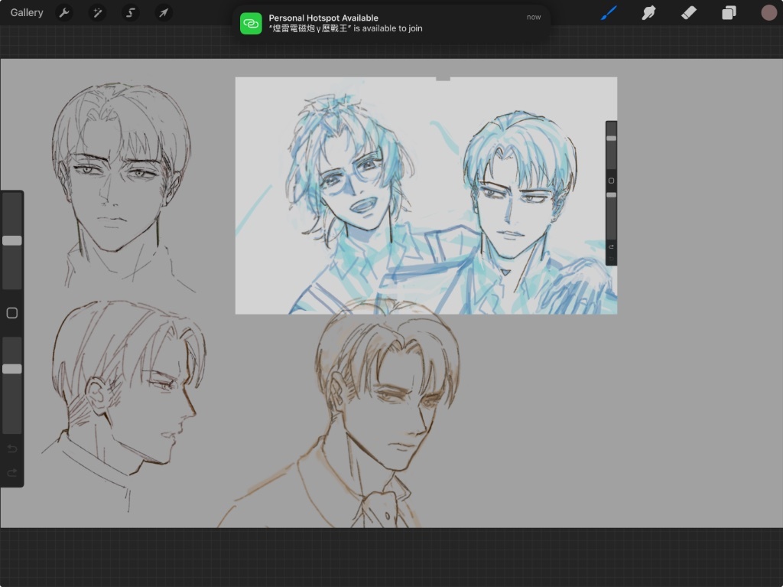Tap the square button inside reference image
The height and width of the screenshot is (587, 783).
point(611,181)
